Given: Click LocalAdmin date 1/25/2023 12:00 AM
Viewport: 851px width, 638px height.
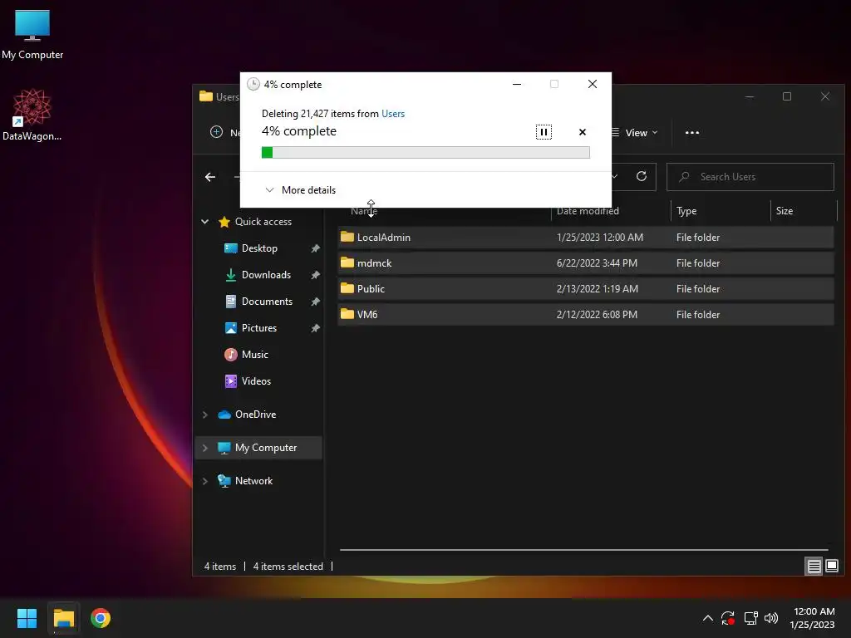Looking at the screenshot, I should tap(600, 237).
